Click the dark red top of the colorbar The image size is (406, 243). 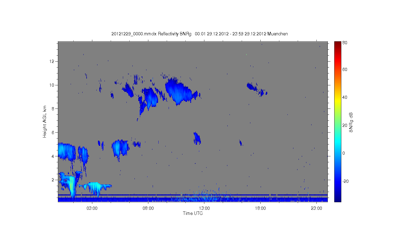(x=338, y=44)
